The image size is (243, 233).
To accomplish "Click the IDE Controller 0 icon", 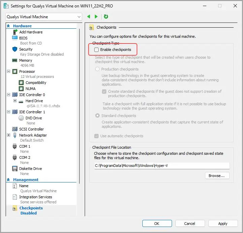I will coord(15,95).
